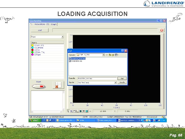Go up one folder level in Apri dialog
The width and height of the screenshot is (185, 139).
(x=110, y=55)
